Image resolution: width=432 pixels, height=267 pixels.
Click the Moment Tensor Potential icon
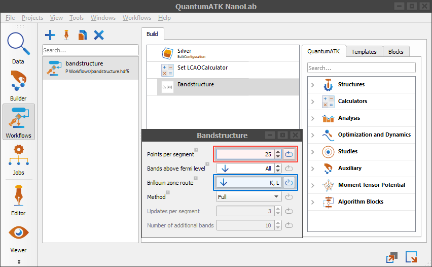(x=328, y=185)
